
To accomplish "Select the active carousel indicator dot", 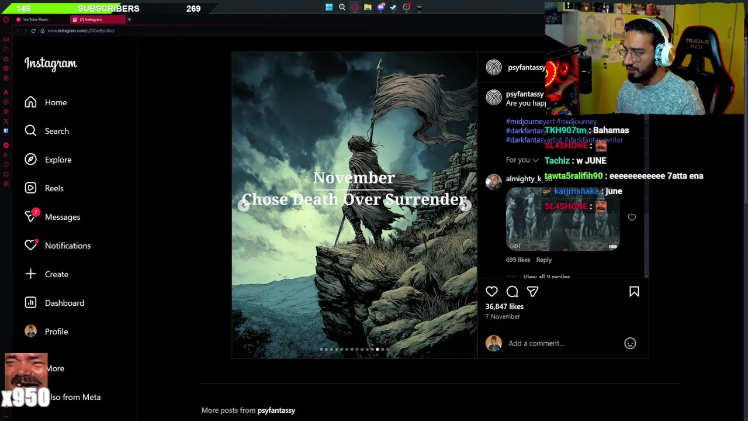I will (x=378, y=350).
